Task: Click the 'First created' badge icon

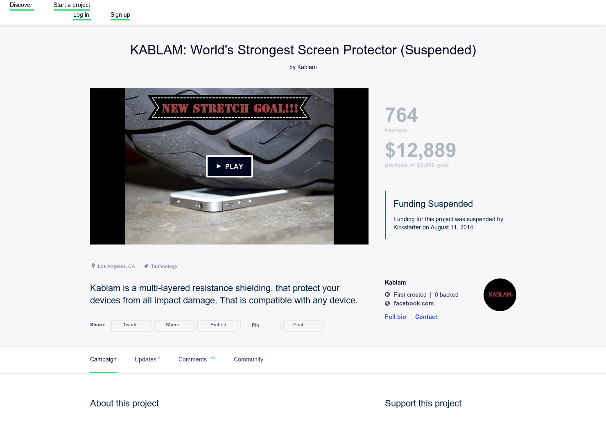Action: click(x=387, y=294)
